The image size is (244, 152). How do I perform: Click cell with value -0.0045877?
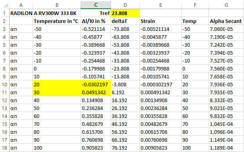(x=161, y=37)
